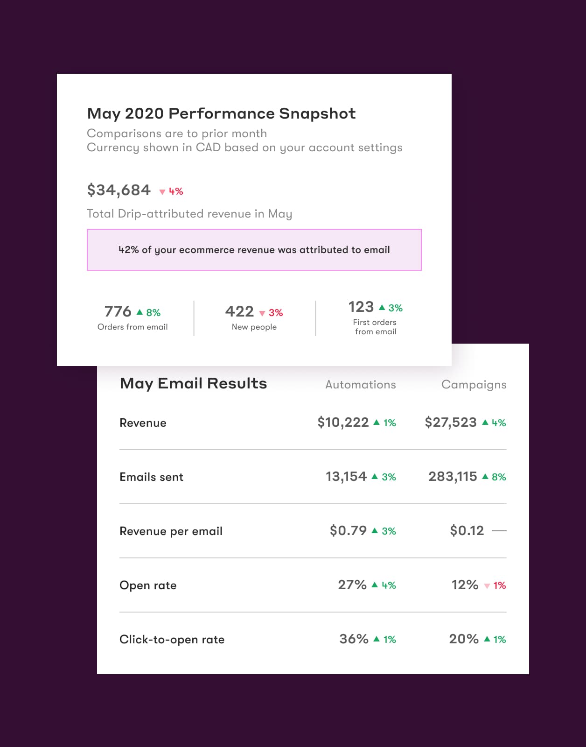Viewport: 586px width, 747px height.
Task: Click the up arrow beside $0.79 revenue per email
Action: point(375,531)
